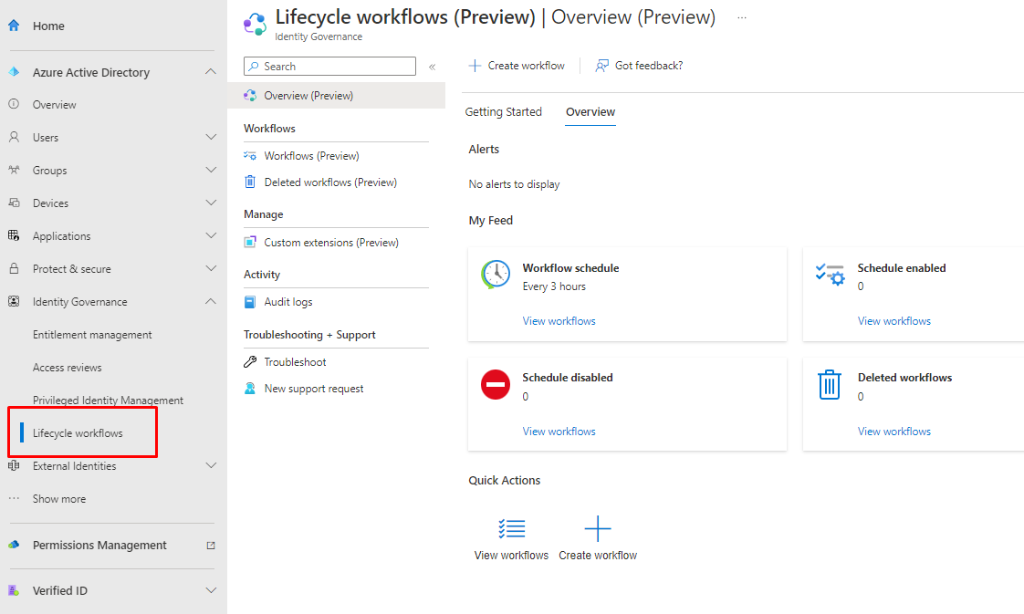Click the Home icon in sidebar
Screen dimensions: 1024x614
14,26
